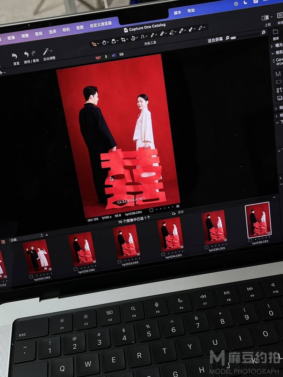Click the 70 个图像中已选 1 个 status text
The width and height of the screenshot is (283, 377).
[x=134, y=220]
